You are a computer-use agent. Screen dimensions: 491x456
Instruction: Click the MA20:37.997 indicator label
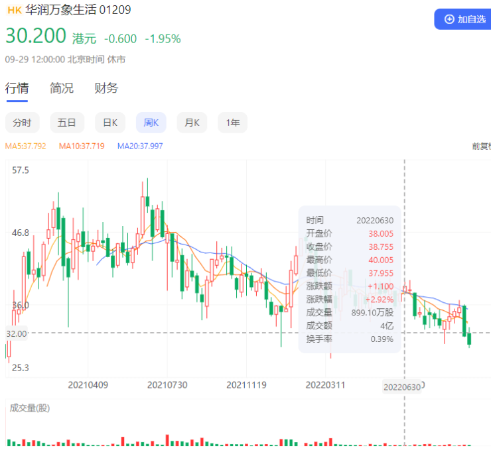140,146
